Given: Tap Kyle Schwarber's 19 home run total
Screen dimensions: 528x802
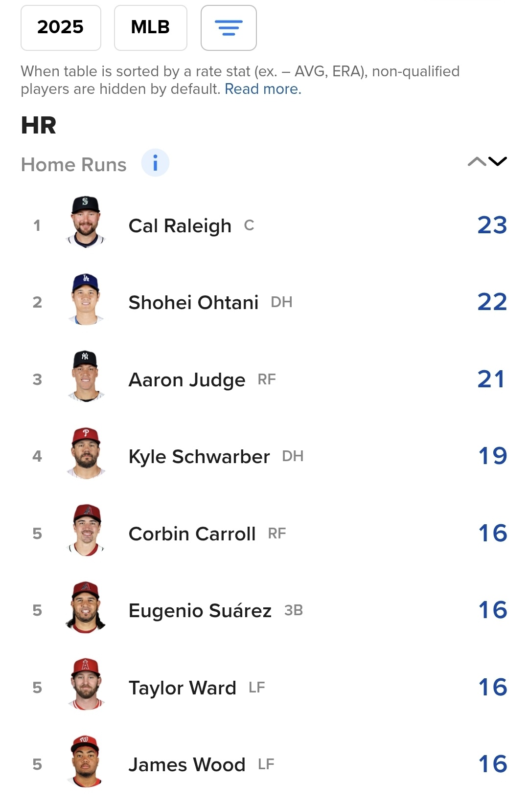Looking at the screenshot, I should coord(492,456).
